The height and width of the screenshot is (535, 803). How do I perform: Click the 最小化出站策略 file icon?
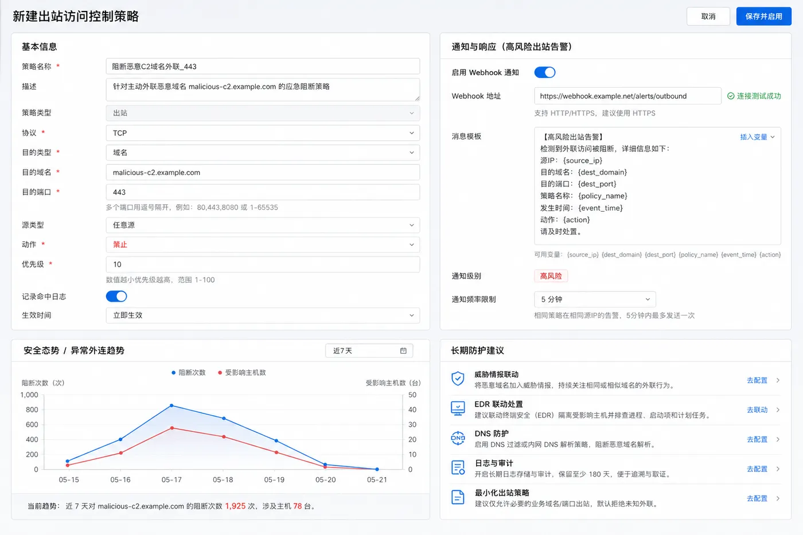[x=458, y=497]
